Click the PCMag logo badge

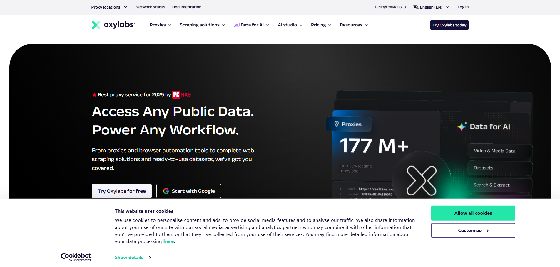pyautogui.click(x=181, y=94)
